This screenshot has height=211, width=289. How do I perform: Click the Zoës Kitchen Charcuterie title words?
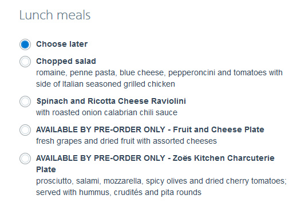click(x=224, y=158)
